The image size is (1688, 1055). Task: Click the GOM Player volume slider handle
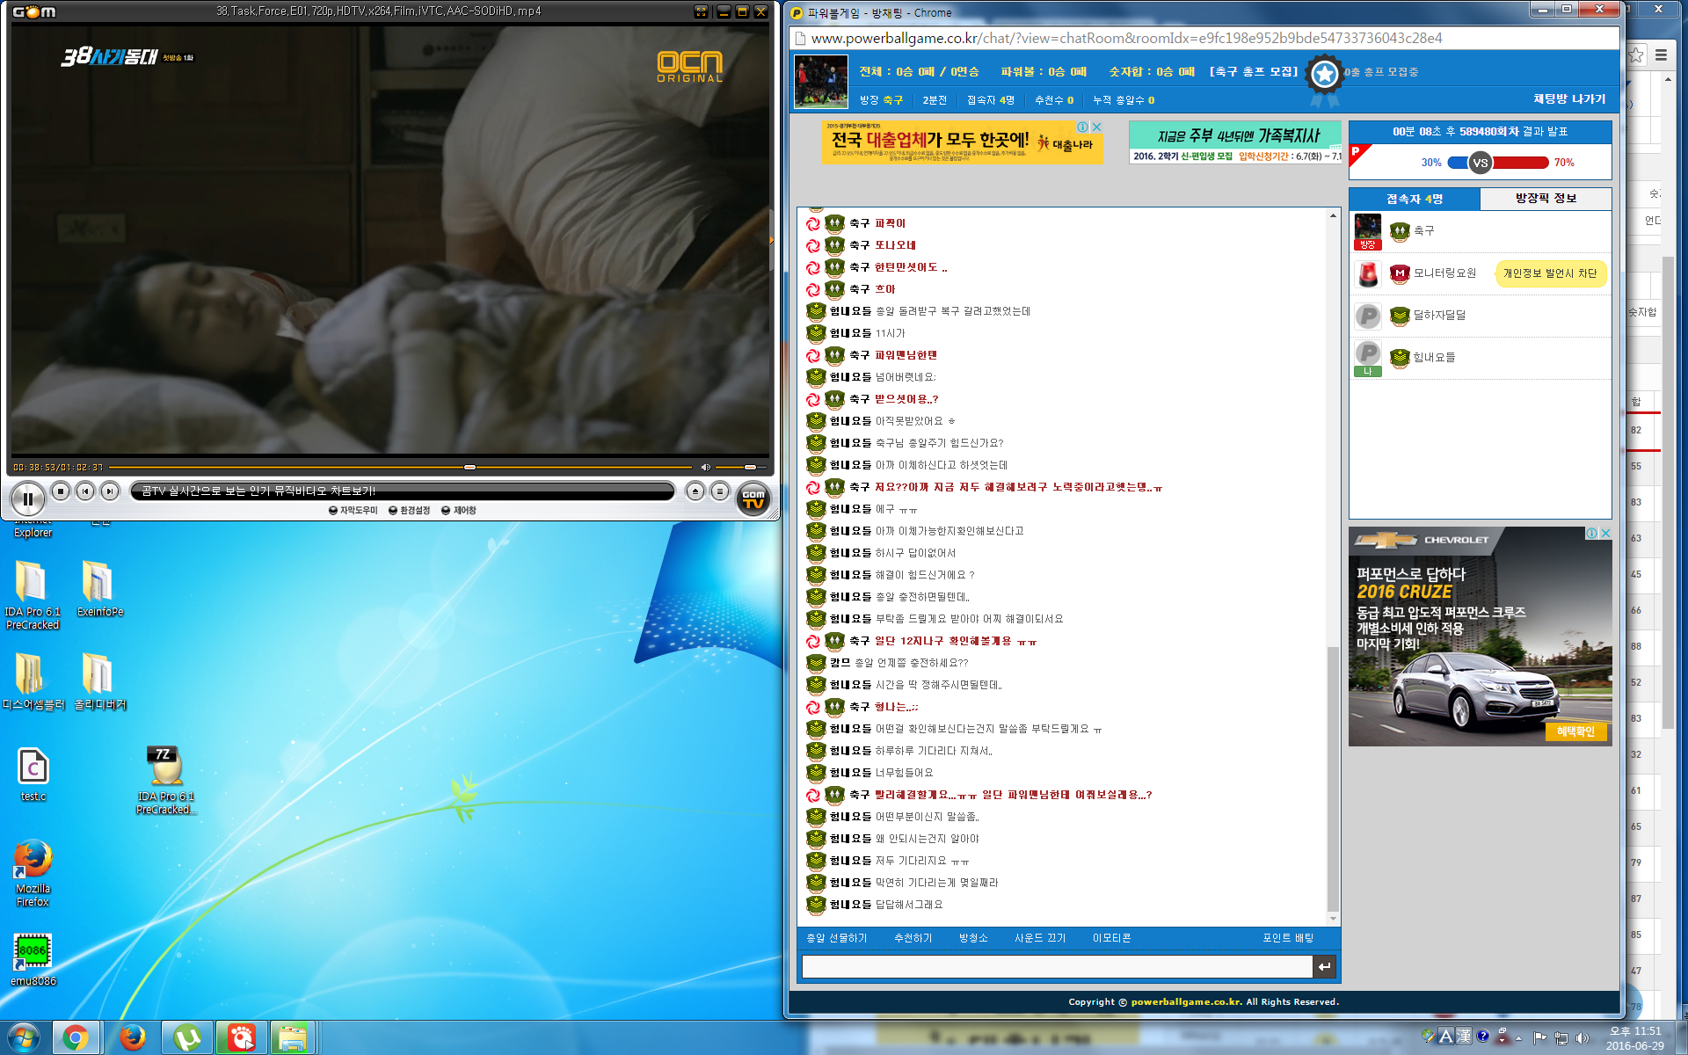[750, 467]
